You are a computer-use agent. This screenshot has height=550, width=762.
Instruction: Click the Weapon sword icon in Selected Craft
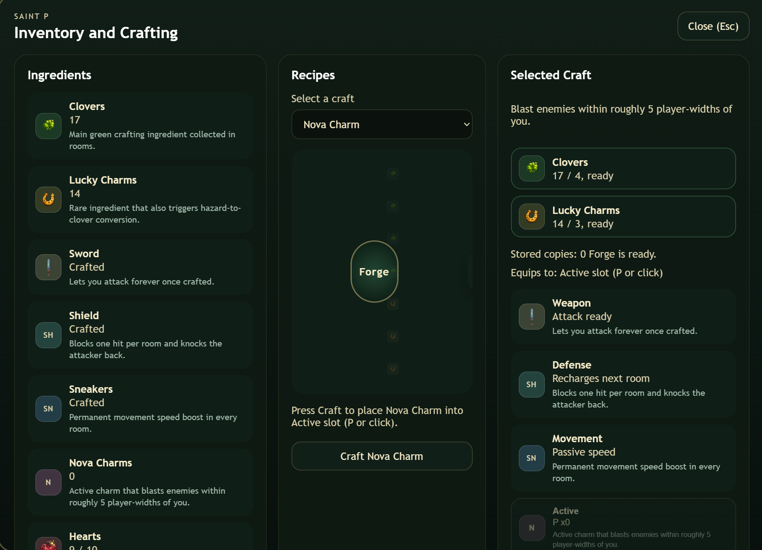point(532,317)
